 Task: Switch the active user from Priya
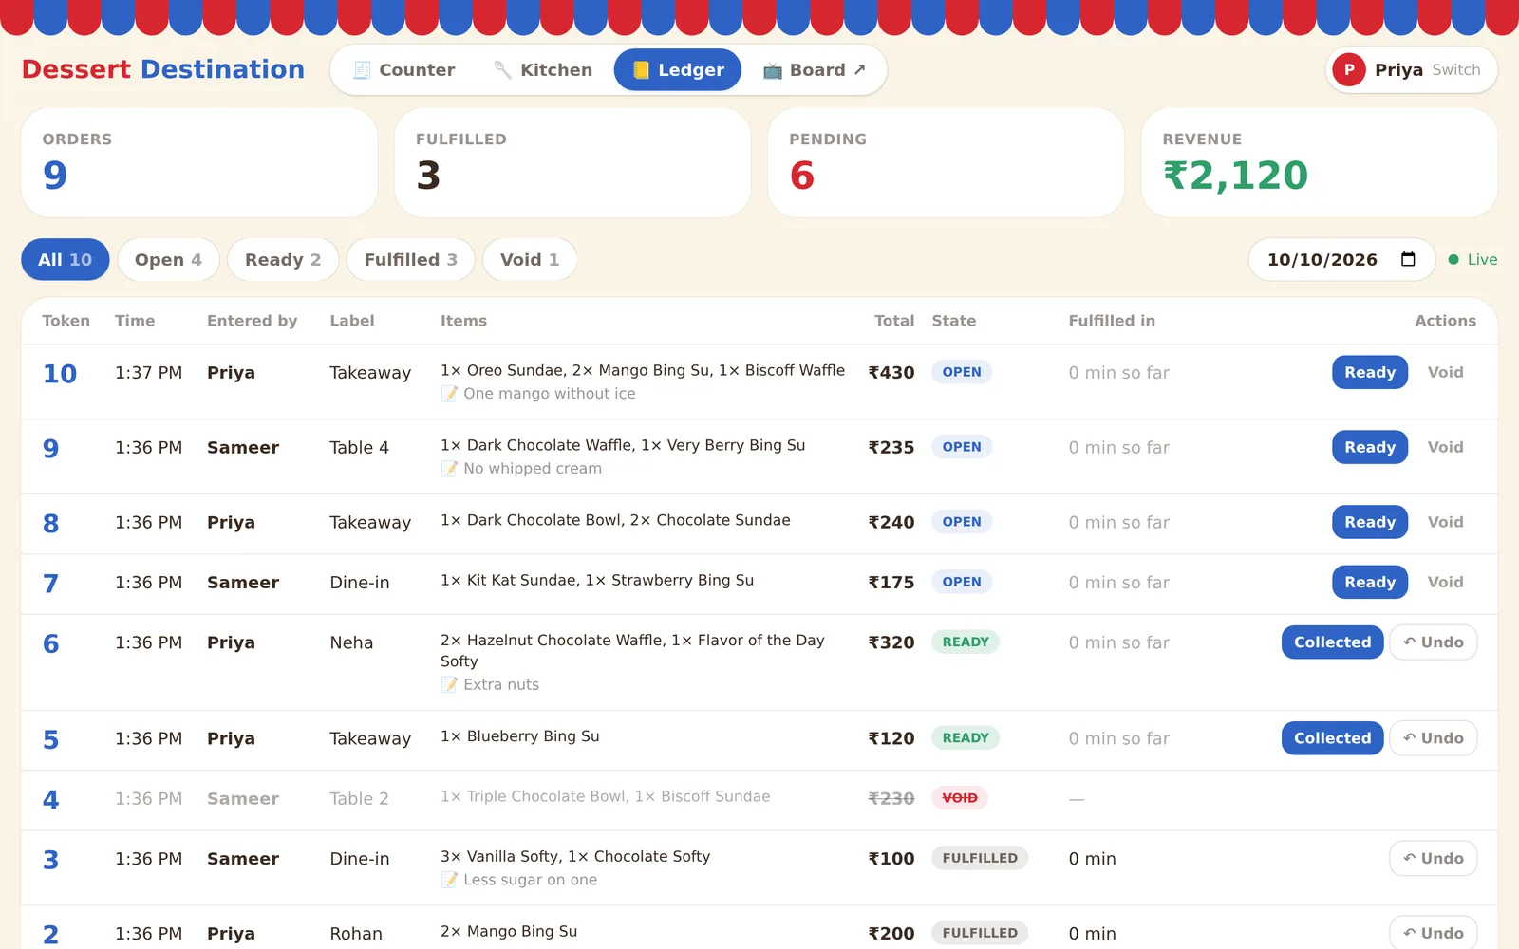point(1456,70)
